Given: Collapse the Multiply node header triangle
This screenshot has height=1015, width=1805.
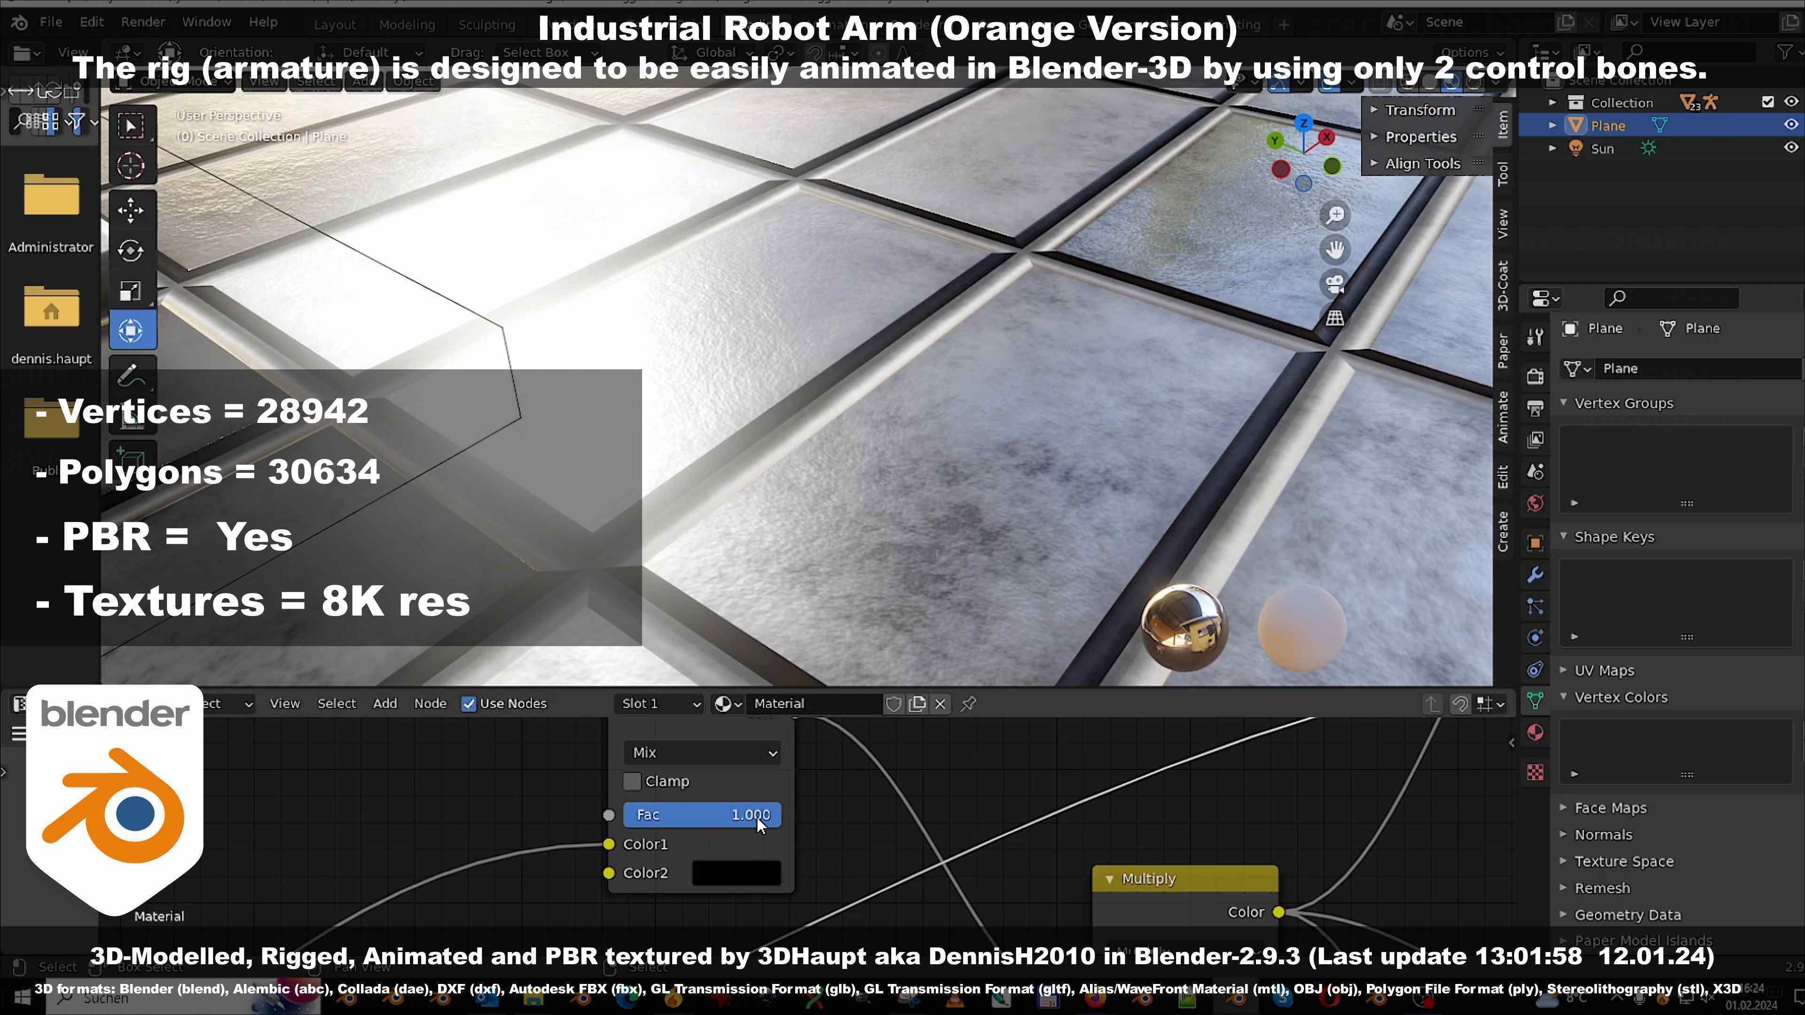Looking at the screenshot, I should (x=1109, y=879).
